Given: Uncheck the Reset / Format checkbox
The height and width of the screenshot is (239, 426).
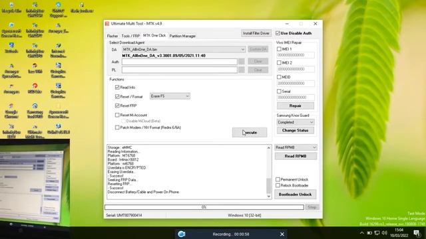Looking at the screenshot, I should [117, 96].
